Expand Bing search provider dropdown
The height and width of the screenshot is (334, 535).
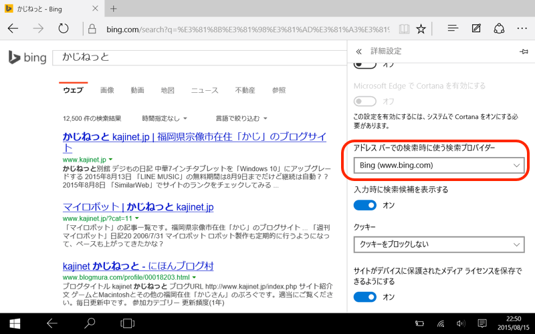(x=438, y=165)
